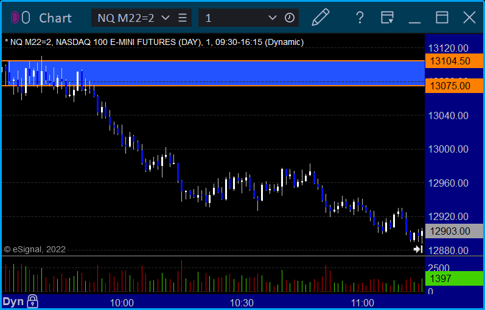Click the gray interval link icon
Viewport: 485px width, 310px height.
[x=26, y=18]
